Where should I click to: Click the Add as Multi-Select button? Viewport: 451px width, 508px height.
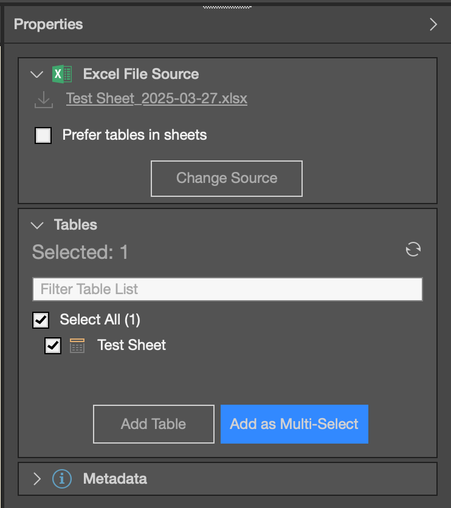coord(294,424)
